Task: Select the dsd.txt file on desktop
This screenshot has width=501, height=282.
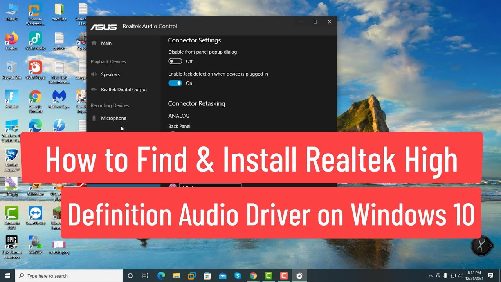Action: (59, 41)
